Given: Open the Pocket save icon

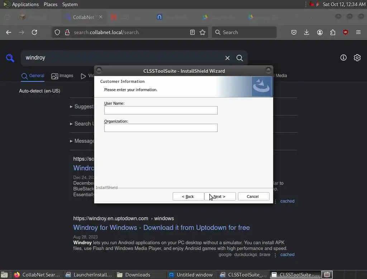Looking at the screenshot, I should point(294,32).
